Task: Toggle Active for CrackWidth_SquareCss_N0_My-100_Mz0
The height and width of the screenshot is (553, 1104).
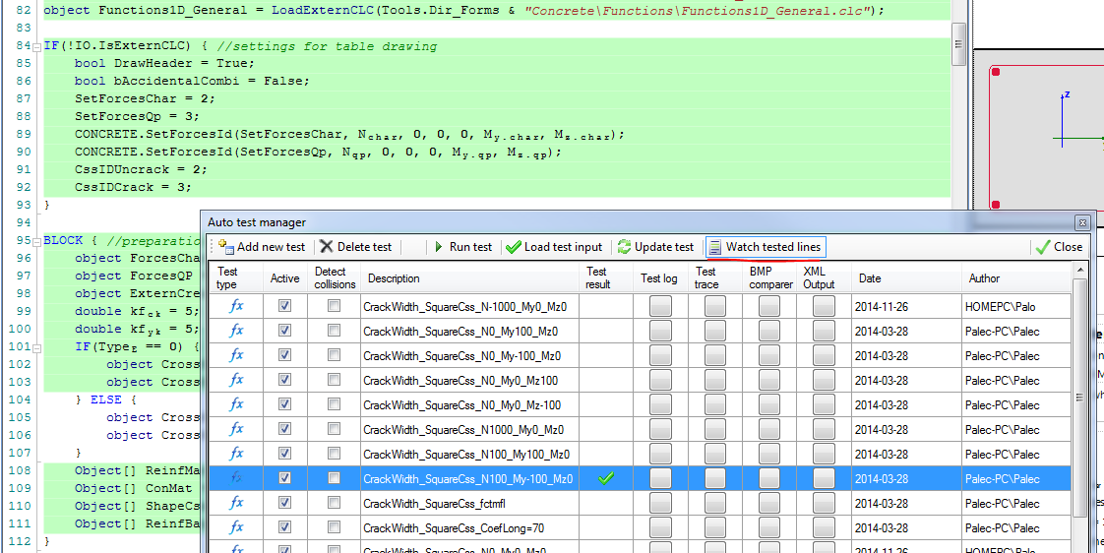Action: click(284, 356)
